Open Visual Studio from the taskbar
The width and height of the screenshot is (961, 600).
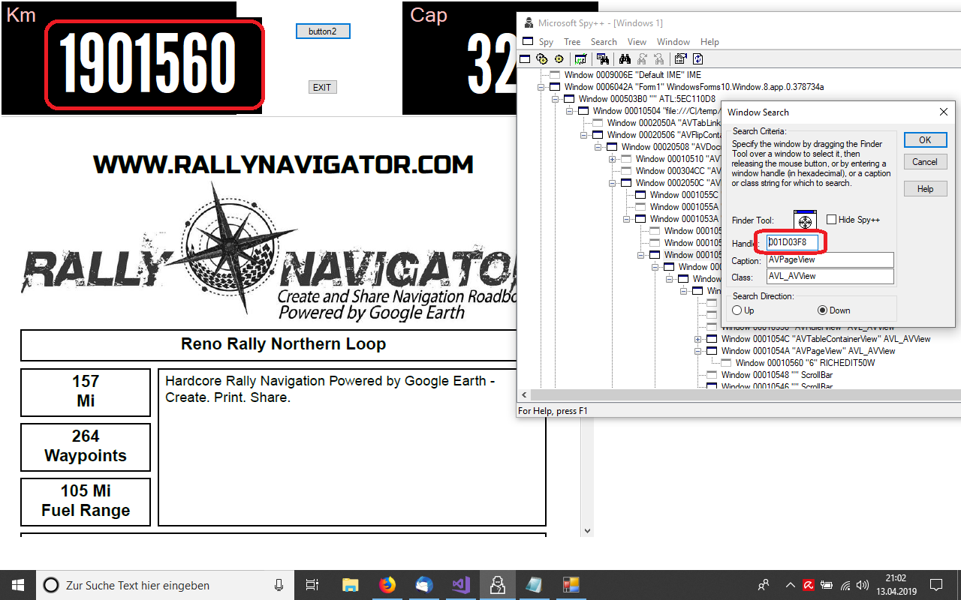[x=460, y=585]
